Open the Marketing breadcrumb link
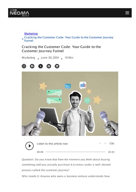 click(31, 34)
